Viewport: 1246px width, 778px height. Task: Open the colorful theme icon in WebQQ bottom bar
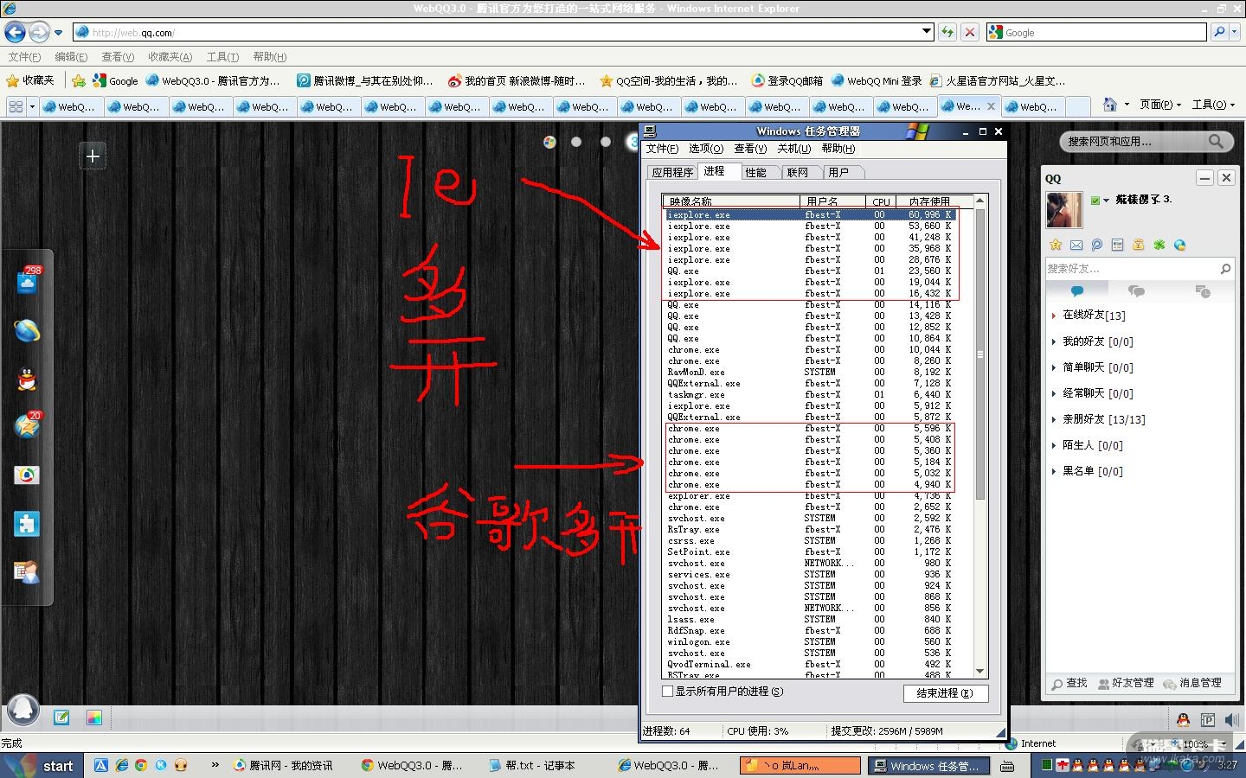(x=94, y=717)
